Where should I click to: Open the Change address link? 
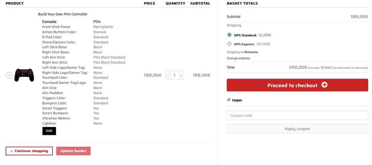click(x=238, y=58)
